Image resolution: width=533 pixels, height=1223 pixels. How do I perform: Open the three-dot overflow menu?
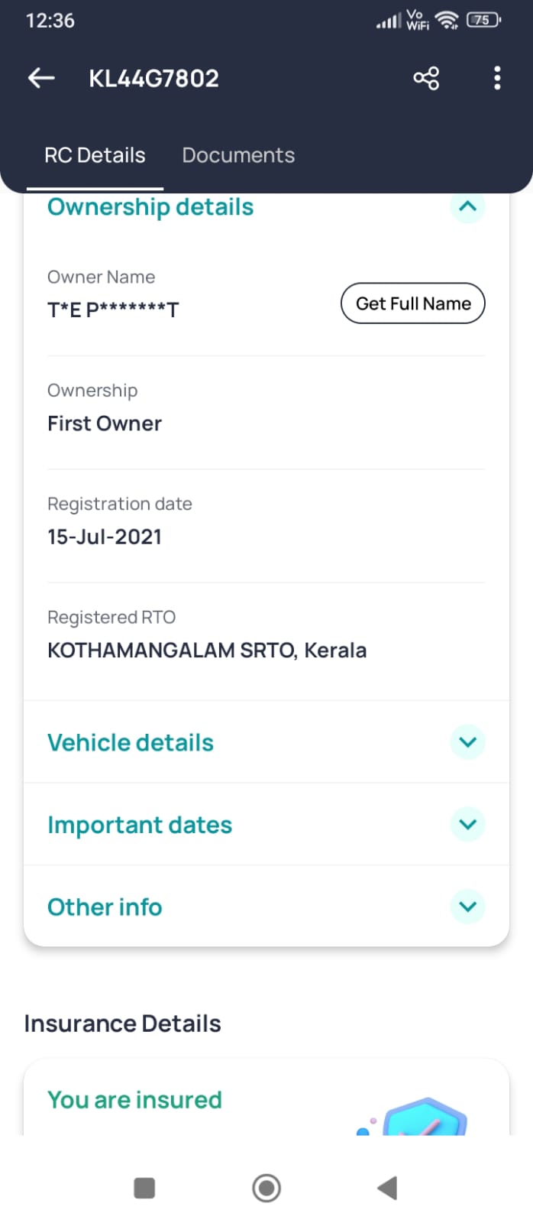pyautogui.click(x=497, y=78)
